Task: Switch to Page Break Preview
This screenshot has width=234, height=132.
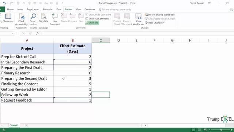Action: point(205,130)
